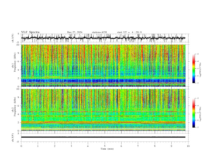The height and width of the screenshot is (164, 212).
Task: Click the time axis end label '10'
Action: [x=188, y=146]
